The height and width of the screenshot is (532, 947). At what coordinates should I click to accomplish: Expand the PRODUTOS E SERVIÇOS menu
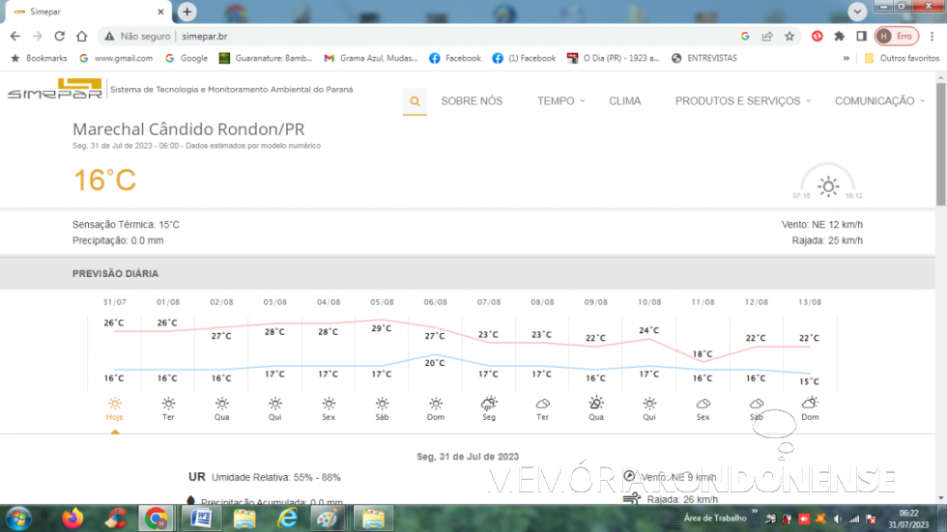click(742, 101)
